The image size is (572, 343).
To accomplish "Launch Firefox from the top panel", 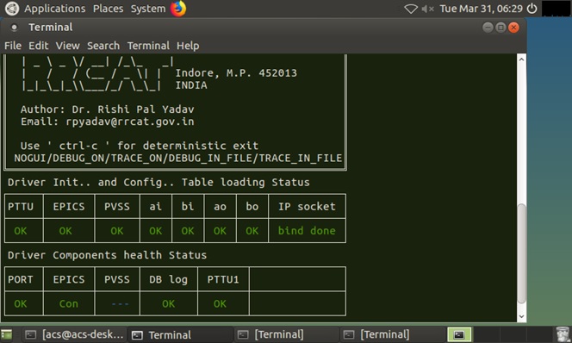I will (178, 9).
